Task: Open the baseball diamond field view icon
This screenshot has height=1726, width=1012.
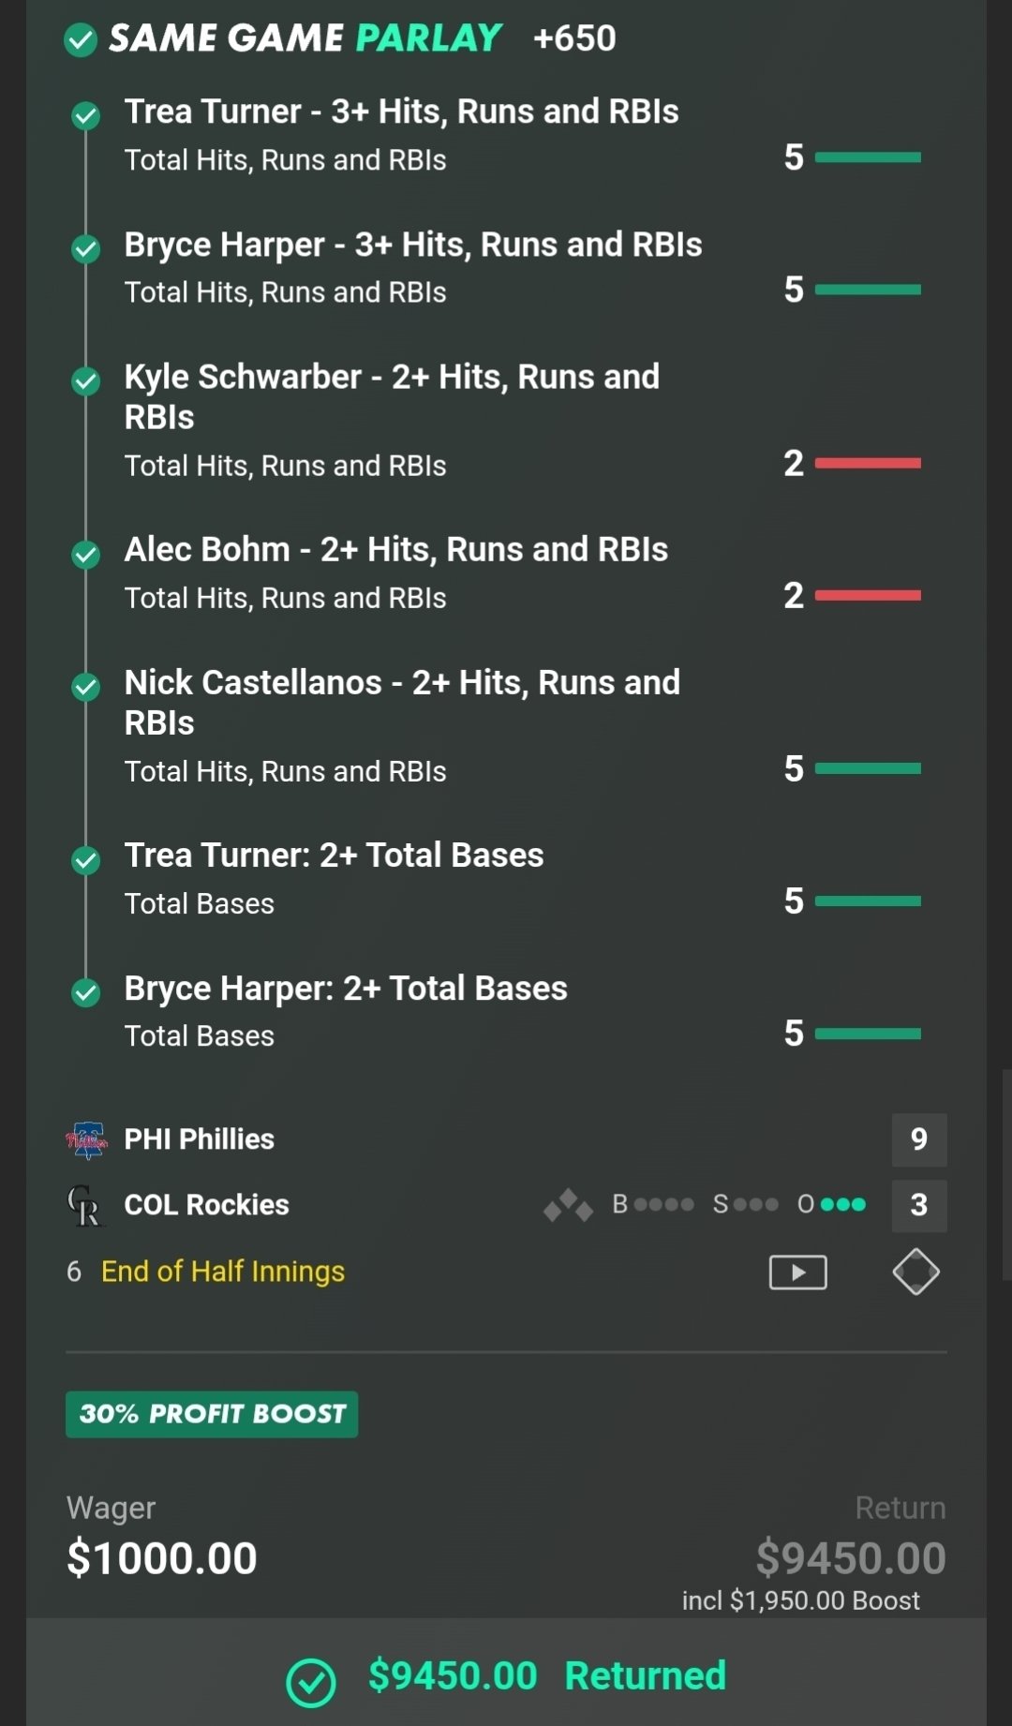Action: pos(915,1272)
